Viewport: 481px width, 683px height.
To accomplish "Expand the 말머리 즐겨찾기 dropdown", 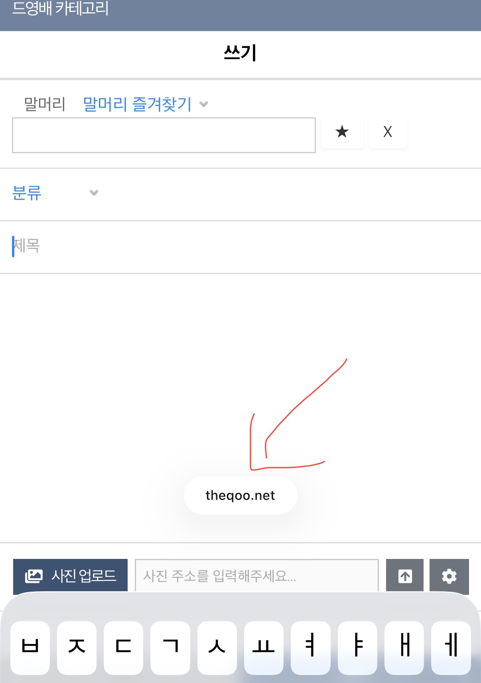I will pos(146,104).
